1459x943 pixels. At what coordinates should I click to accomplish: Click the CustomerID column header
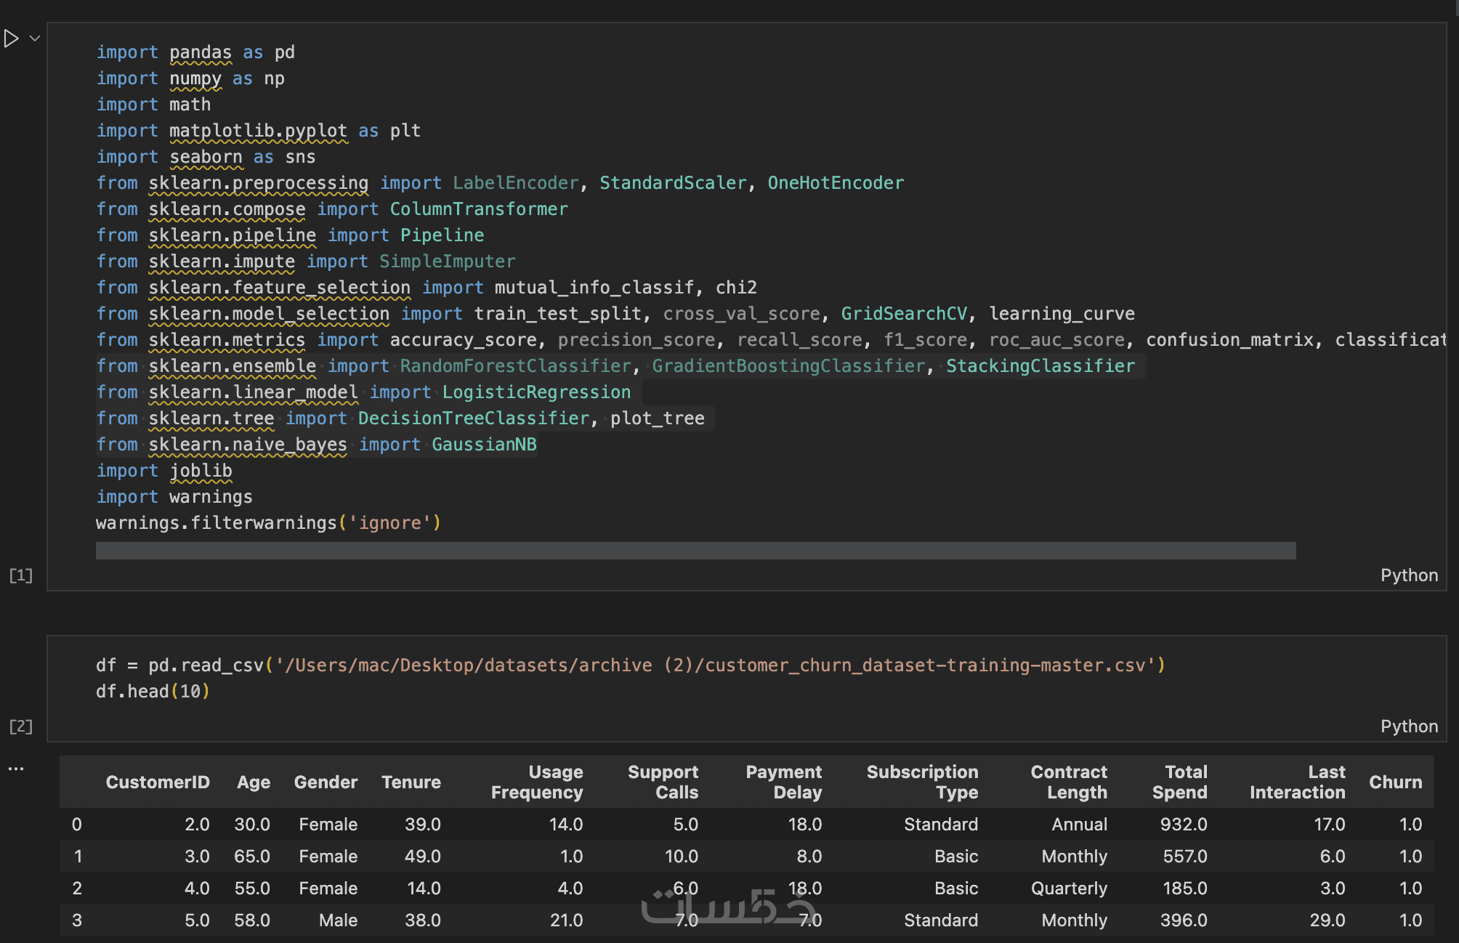157,782
